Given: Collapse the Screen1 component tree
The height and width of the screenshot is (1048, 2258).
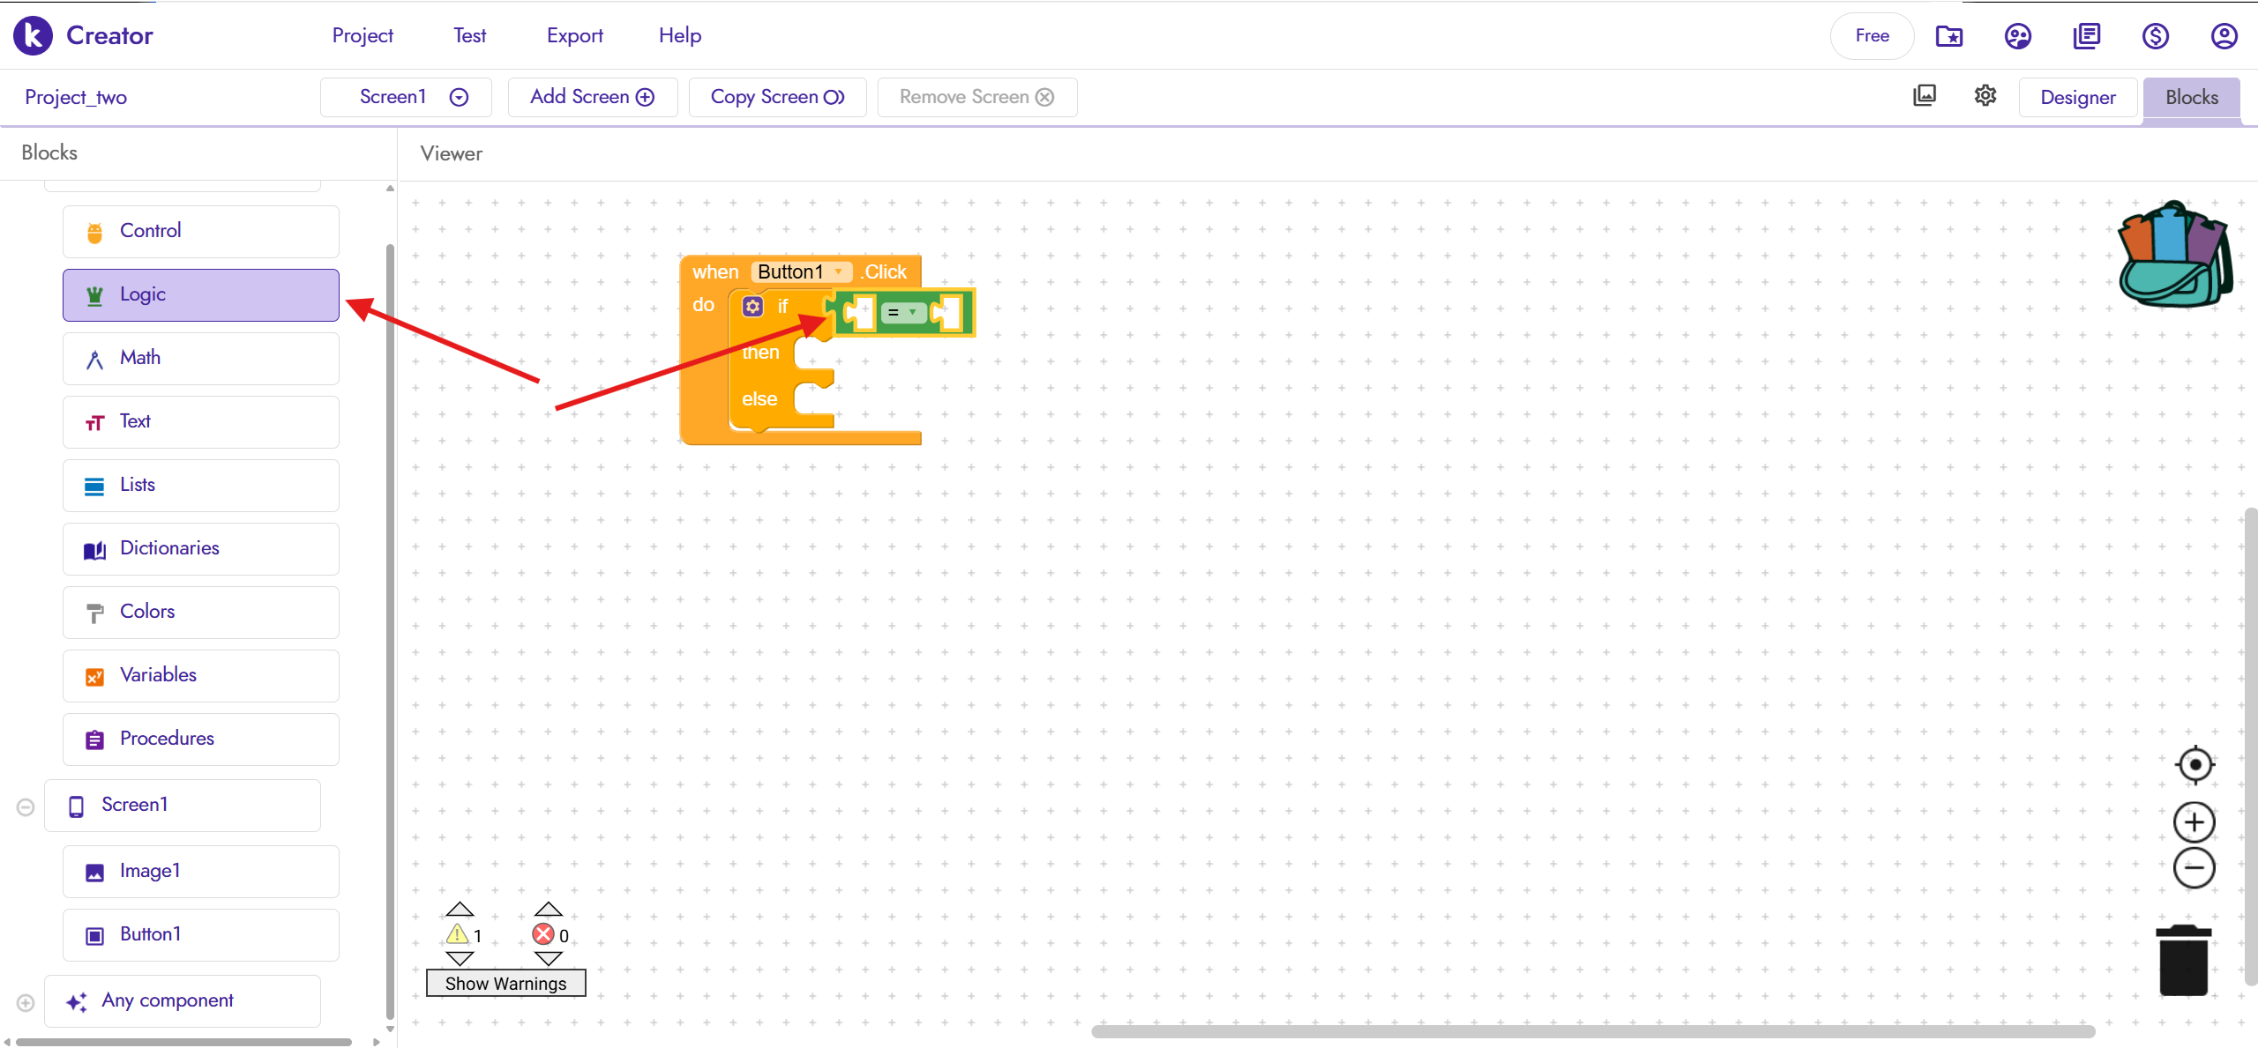Looking at the screenshot, I should tap(26, 806).
